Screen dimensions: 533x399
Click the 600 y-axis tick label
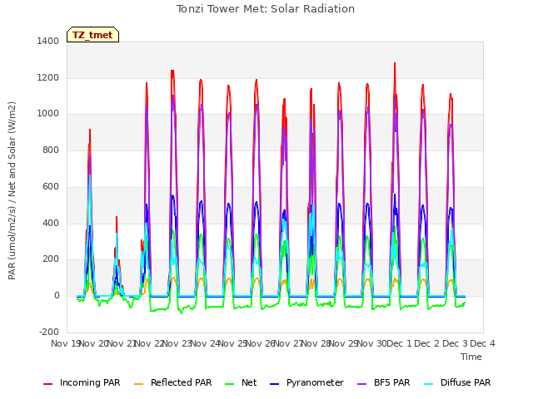51,186
